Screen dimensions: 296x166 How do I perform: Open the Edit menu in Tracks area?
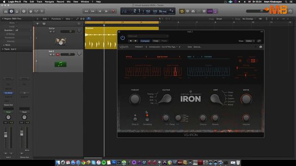(45, 19)
